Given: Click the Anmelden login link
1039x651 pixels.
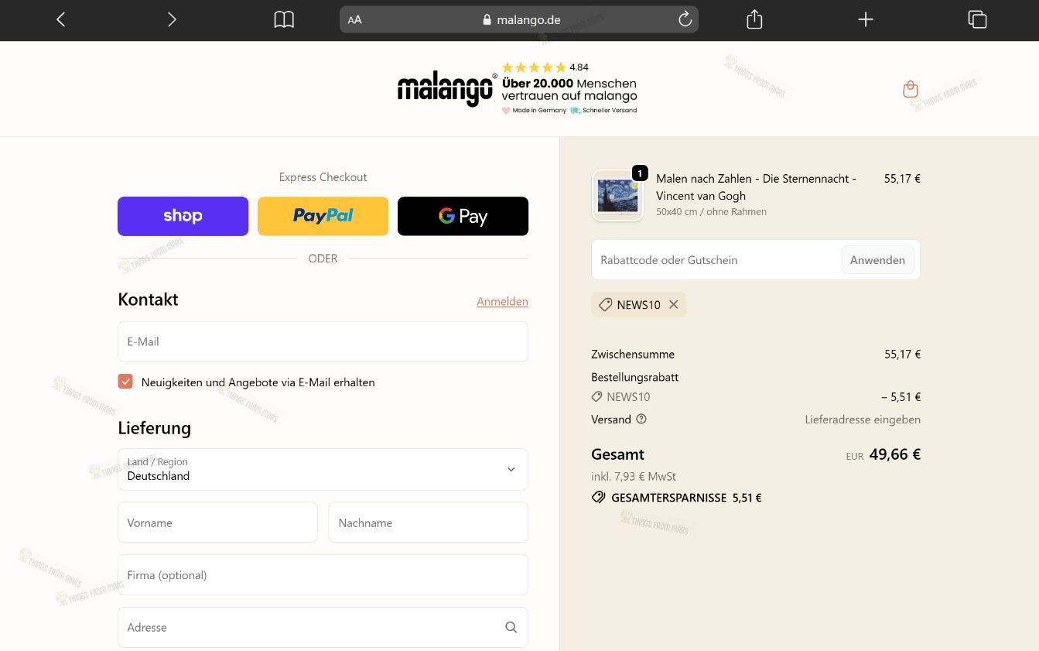Looking at the screenshot, I should (x=502, y=301).
